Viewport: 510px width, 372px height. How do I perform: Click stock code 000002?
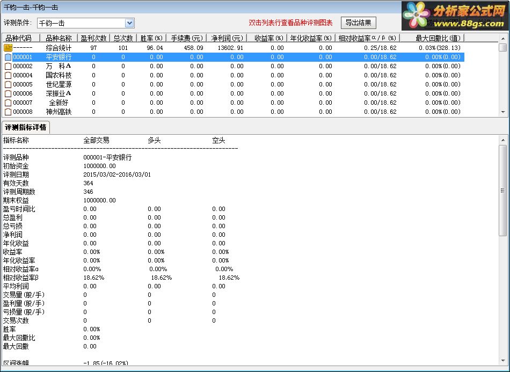tap(23, 66)
